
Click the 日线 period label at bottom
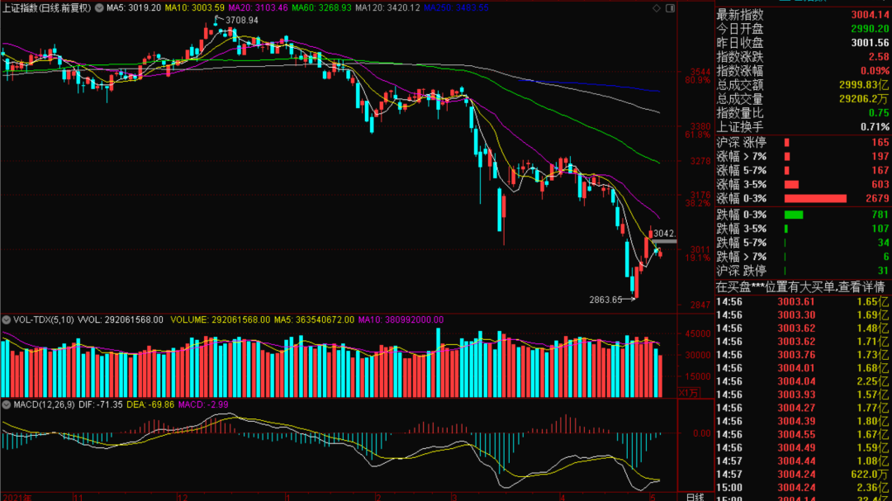695,497
